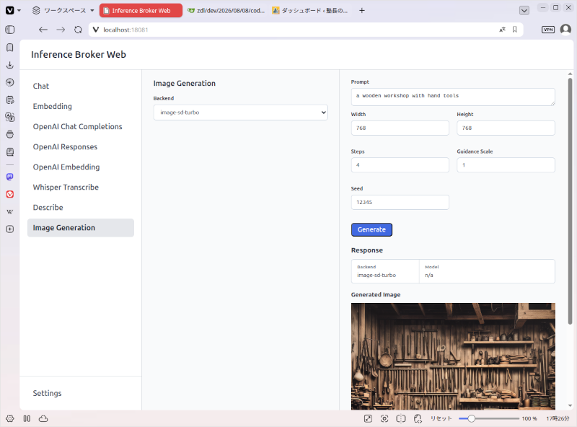Click the Seed field
The height and width of the screenshot is (427, 577).
click(400, 202)
